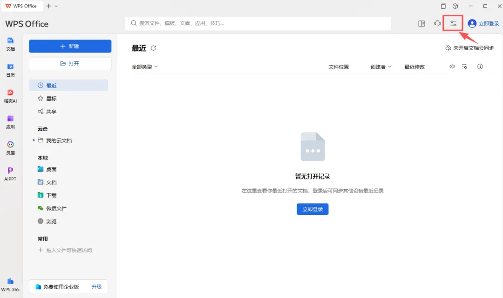
Task: Click the cube icon in the title bar
Action: (x=455, y=6)
